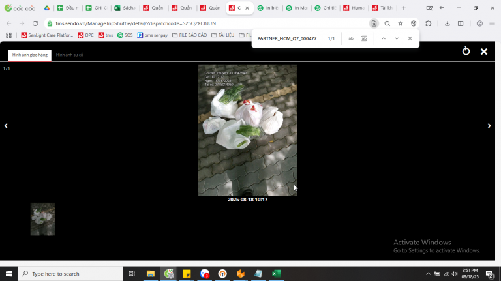Image resolution: width=501 pixels, height=281 pixels.
Task: Close the image viewer overlay
Action: pos(484,52)
